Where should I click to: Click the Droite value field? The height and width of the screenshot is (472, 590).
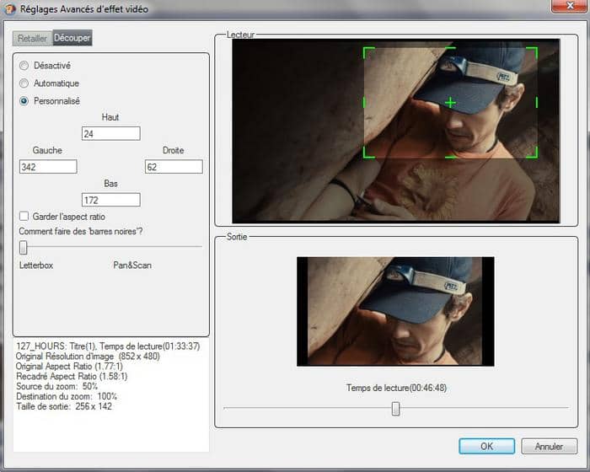174,167
